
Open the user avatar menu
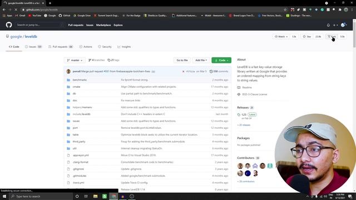coord(344,25)
